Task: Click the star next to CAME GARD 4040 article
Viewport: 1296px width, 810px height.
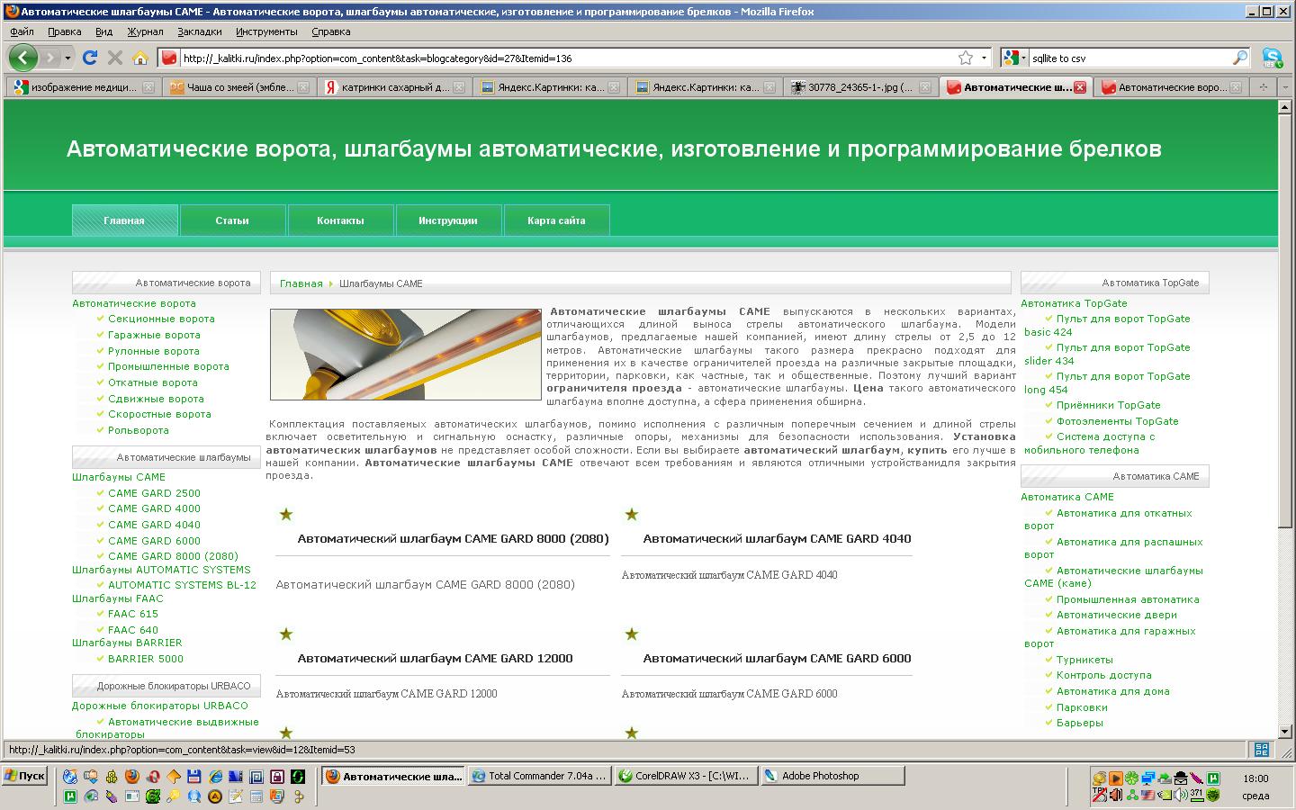Action: pyautogui.click(x=632, y=514)
